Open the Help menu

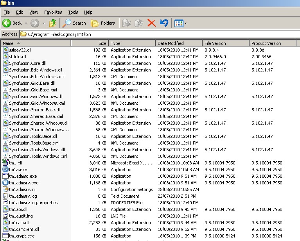[x=88, y=12]
